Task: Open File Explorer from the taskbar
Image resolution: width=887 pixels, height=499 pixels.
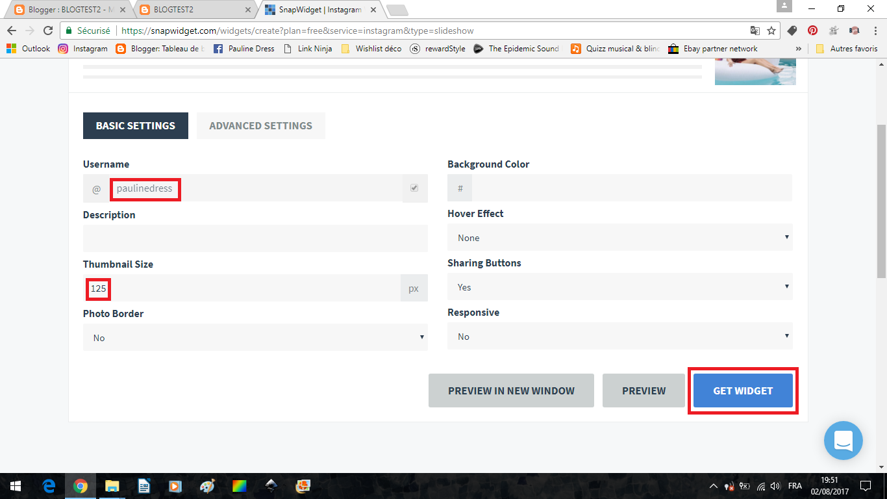Action: click(x=112, y=486)
